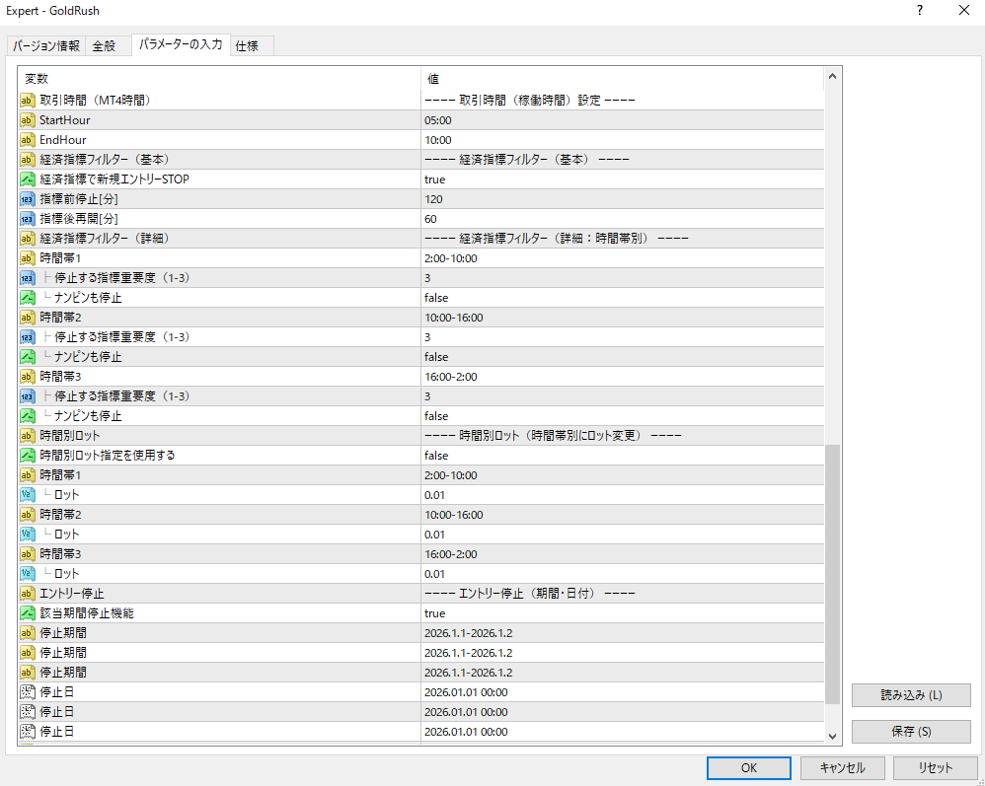Click the string icon beside StartHour
This screenshot has height=786, width=985.
point(28,120)
